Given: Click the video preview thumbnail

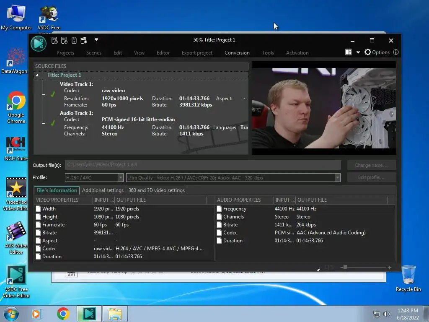Looking at the screenshot, I should [x=324, y=108].
